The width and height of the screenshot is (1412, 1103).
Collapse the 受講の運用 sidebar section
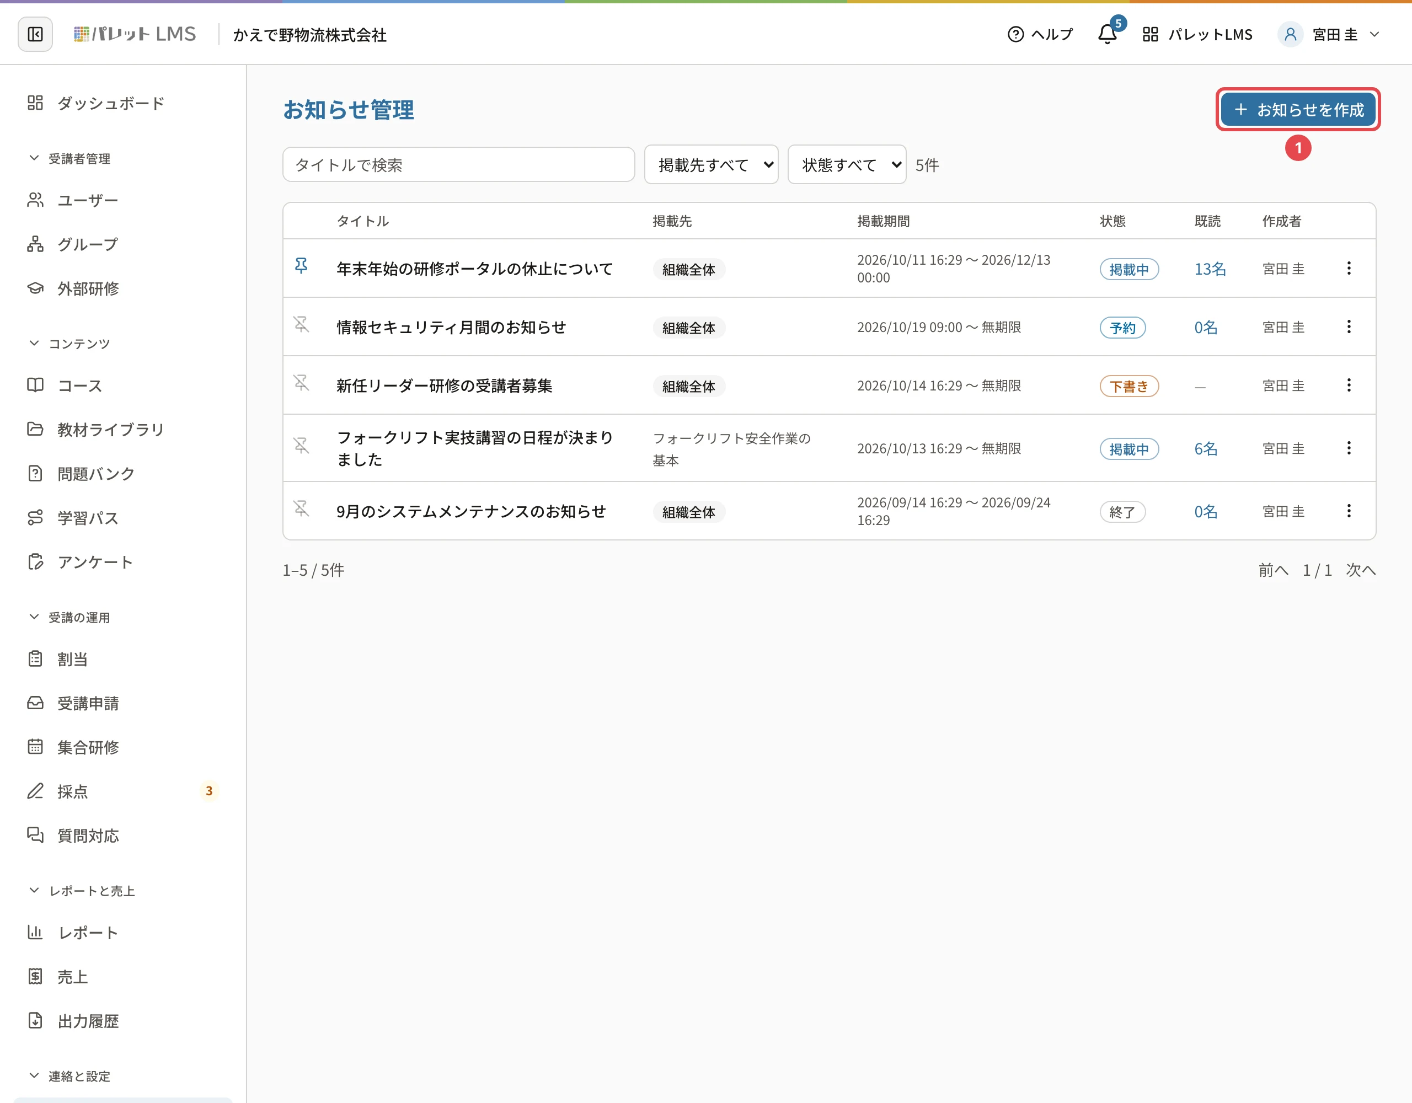coord(70,618)
